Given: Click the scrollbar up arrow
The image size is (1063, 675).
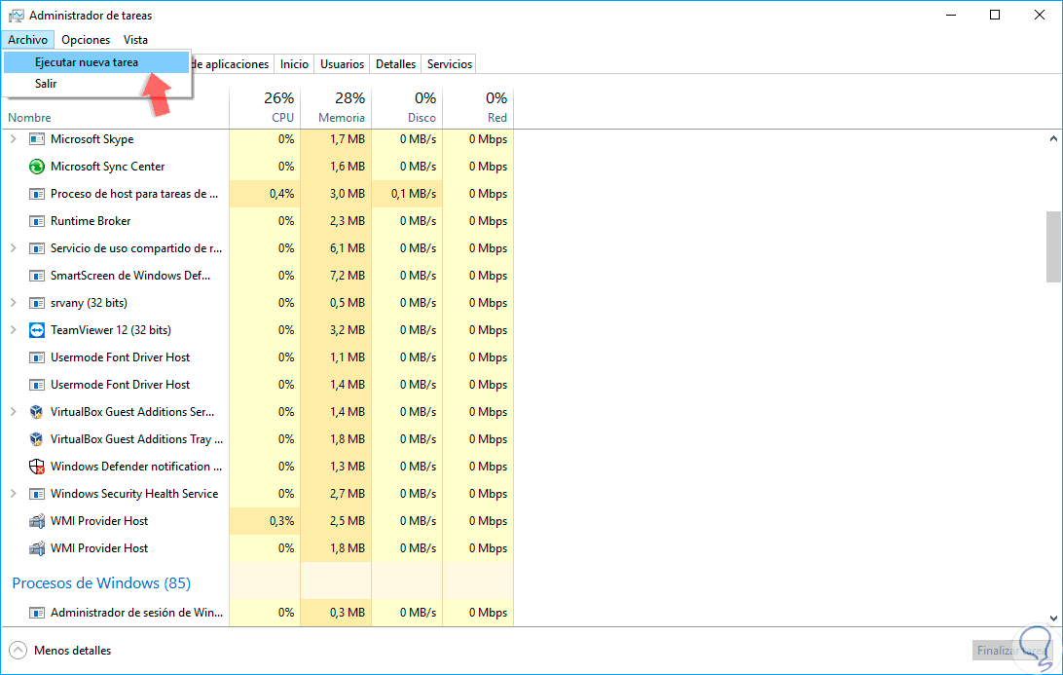Looking at the screenshot, I should pyautogui.click(x=1053, y=138).
